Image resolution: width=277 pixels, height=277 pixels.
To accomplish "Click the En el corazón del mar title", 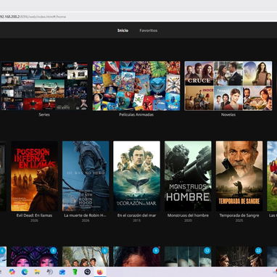I will 136,215.
